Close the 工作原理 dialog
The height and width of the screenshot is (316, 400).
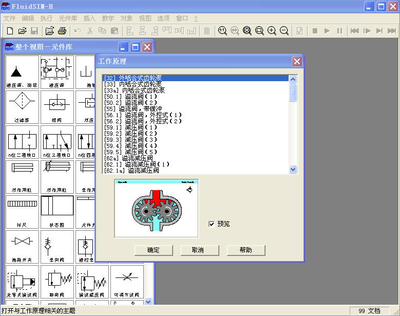[x=297, y=61]
